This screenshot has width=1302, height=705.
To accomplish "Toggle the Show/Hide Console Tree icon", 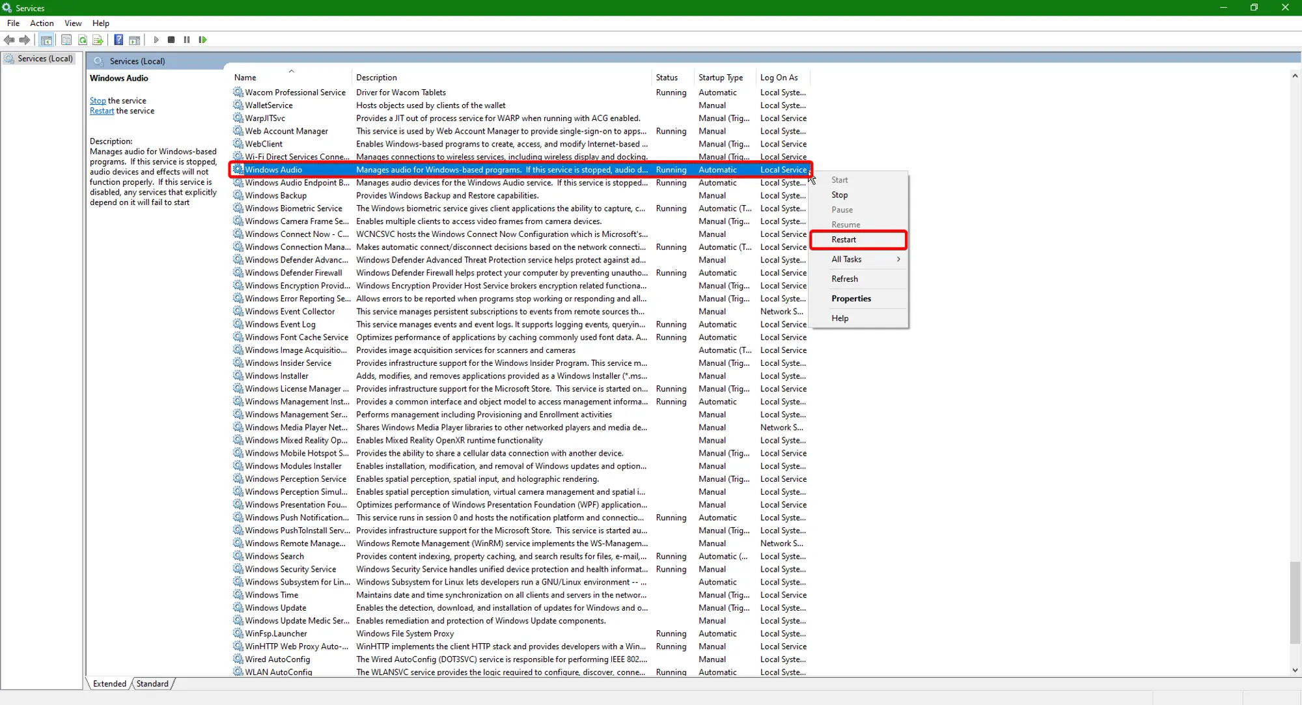I will tap(46, 40).
